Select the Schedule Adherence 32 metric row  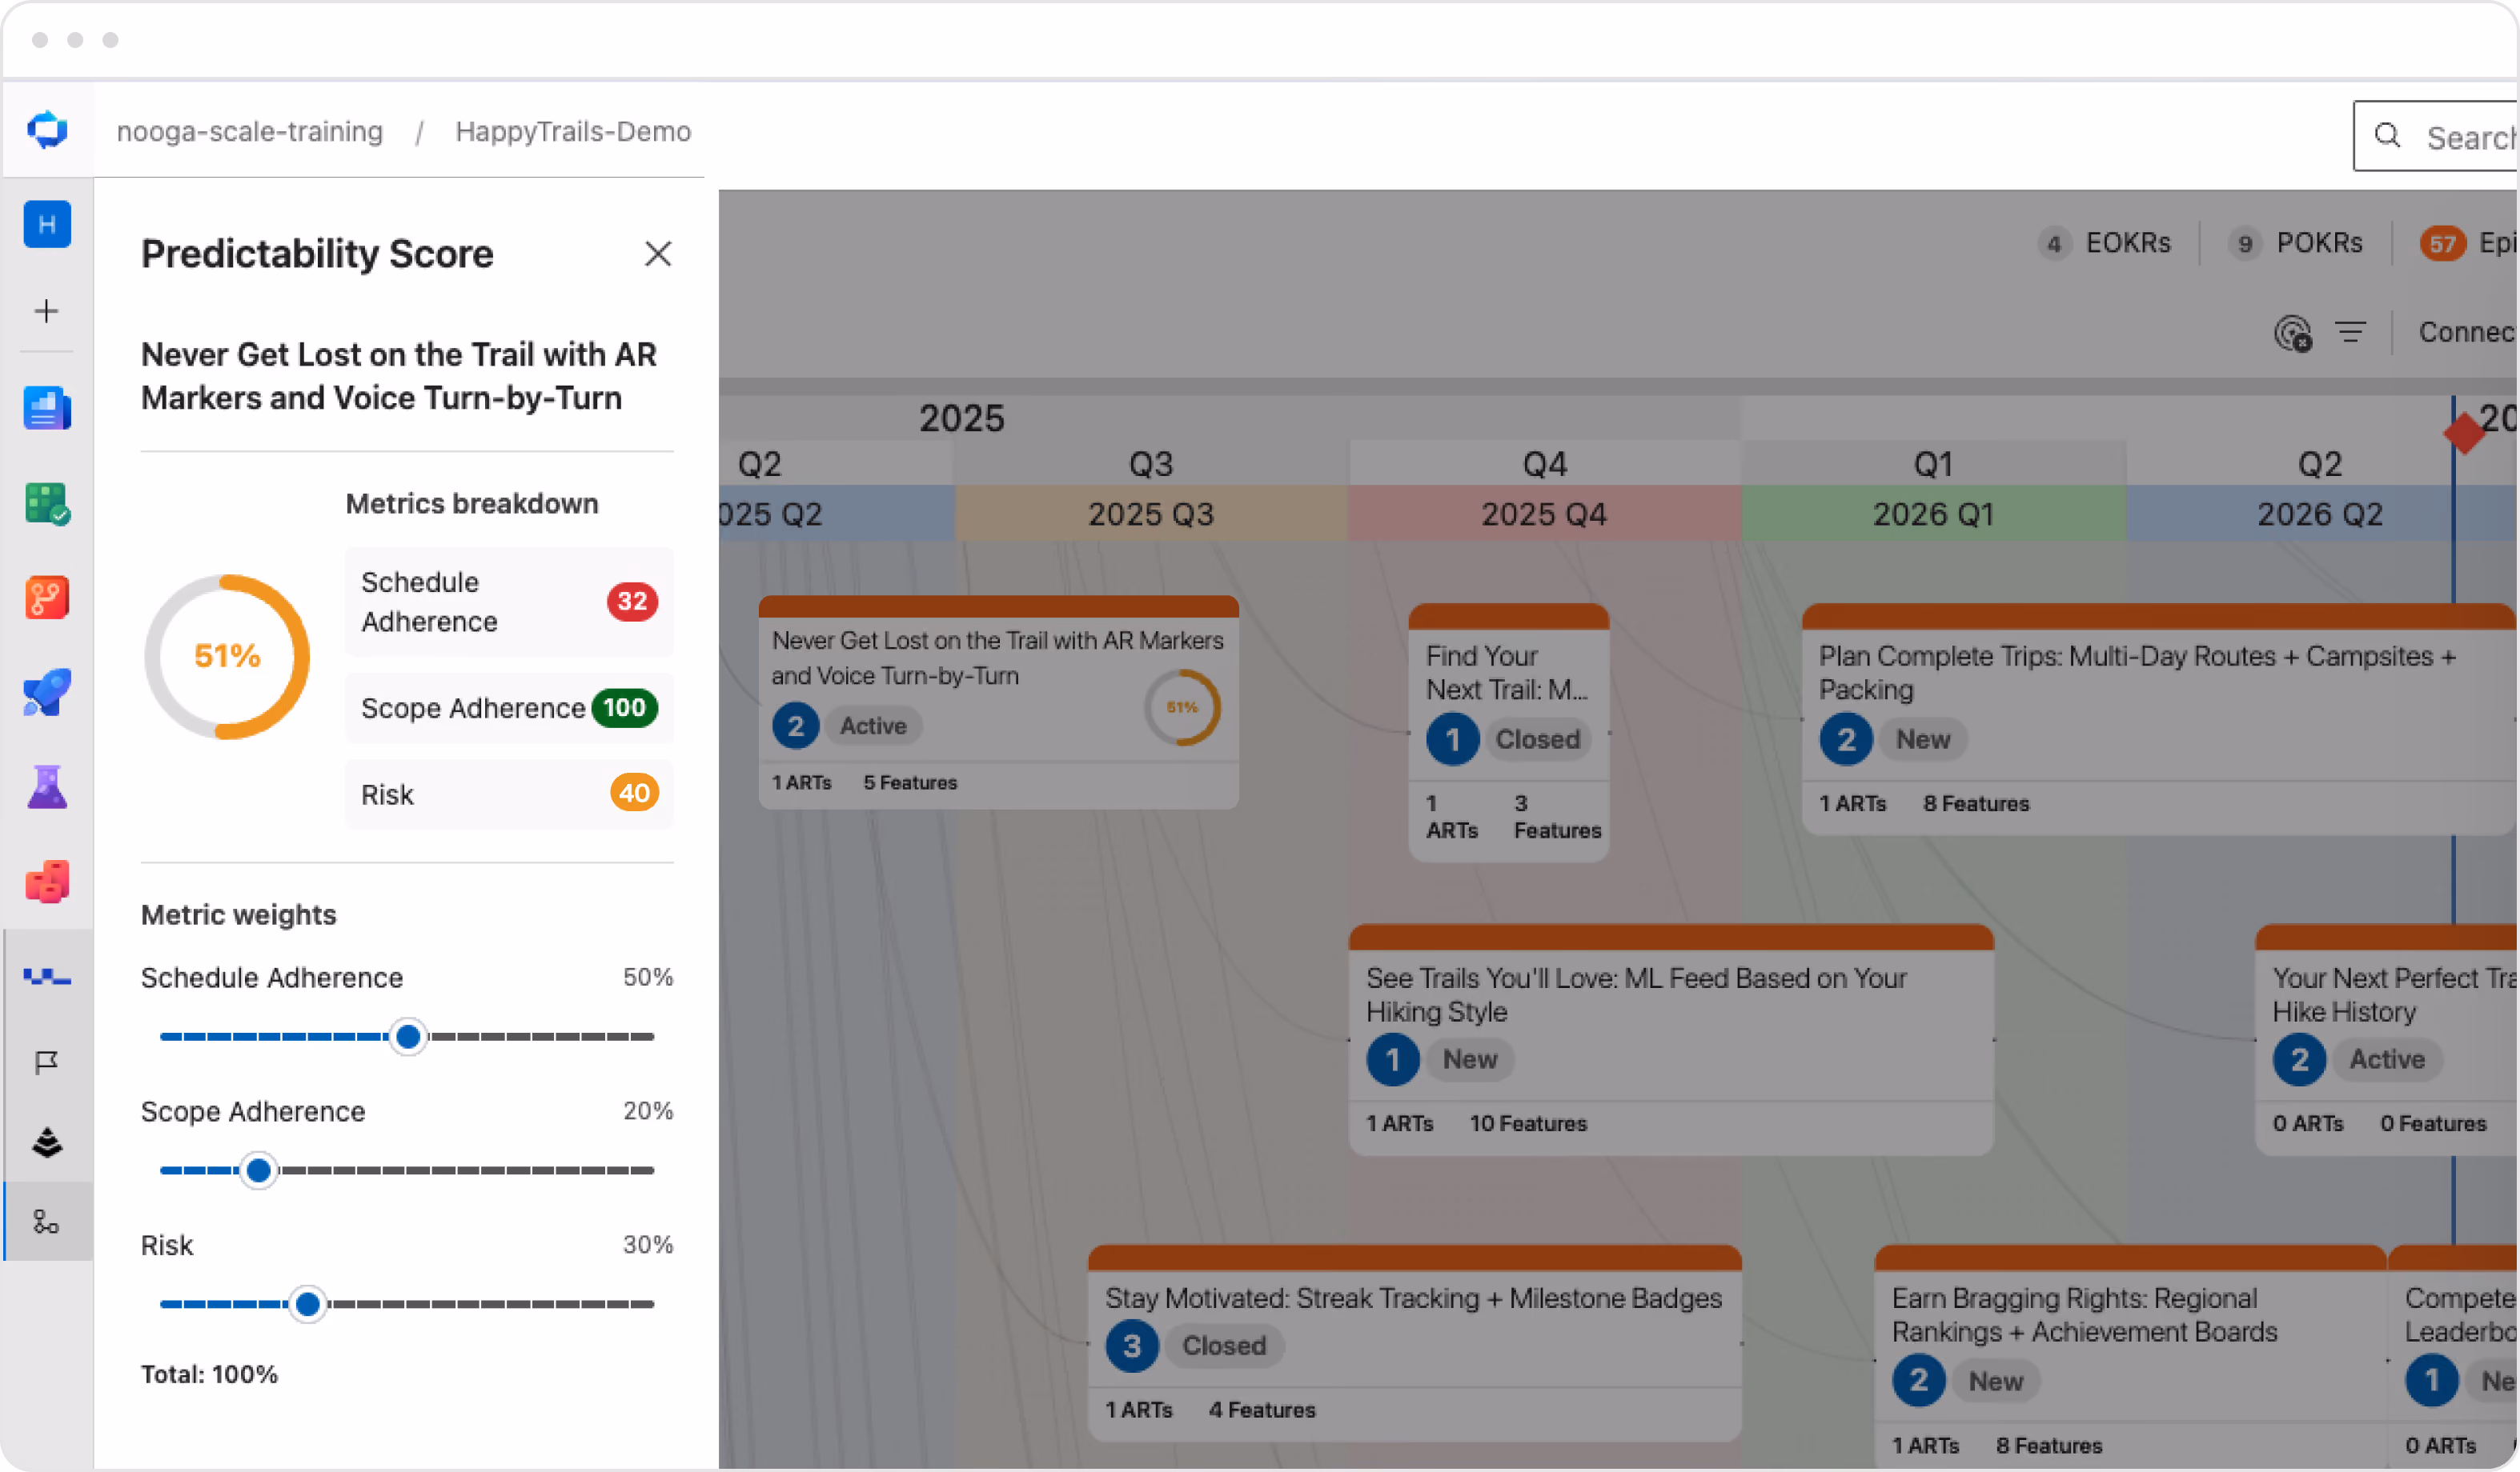tap(509, 602)
